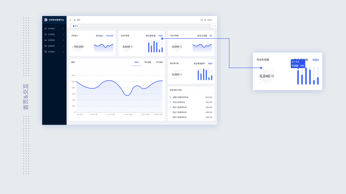
Task: Collapse the sidebar with the menu-fold icon
Action: [70, 20]
